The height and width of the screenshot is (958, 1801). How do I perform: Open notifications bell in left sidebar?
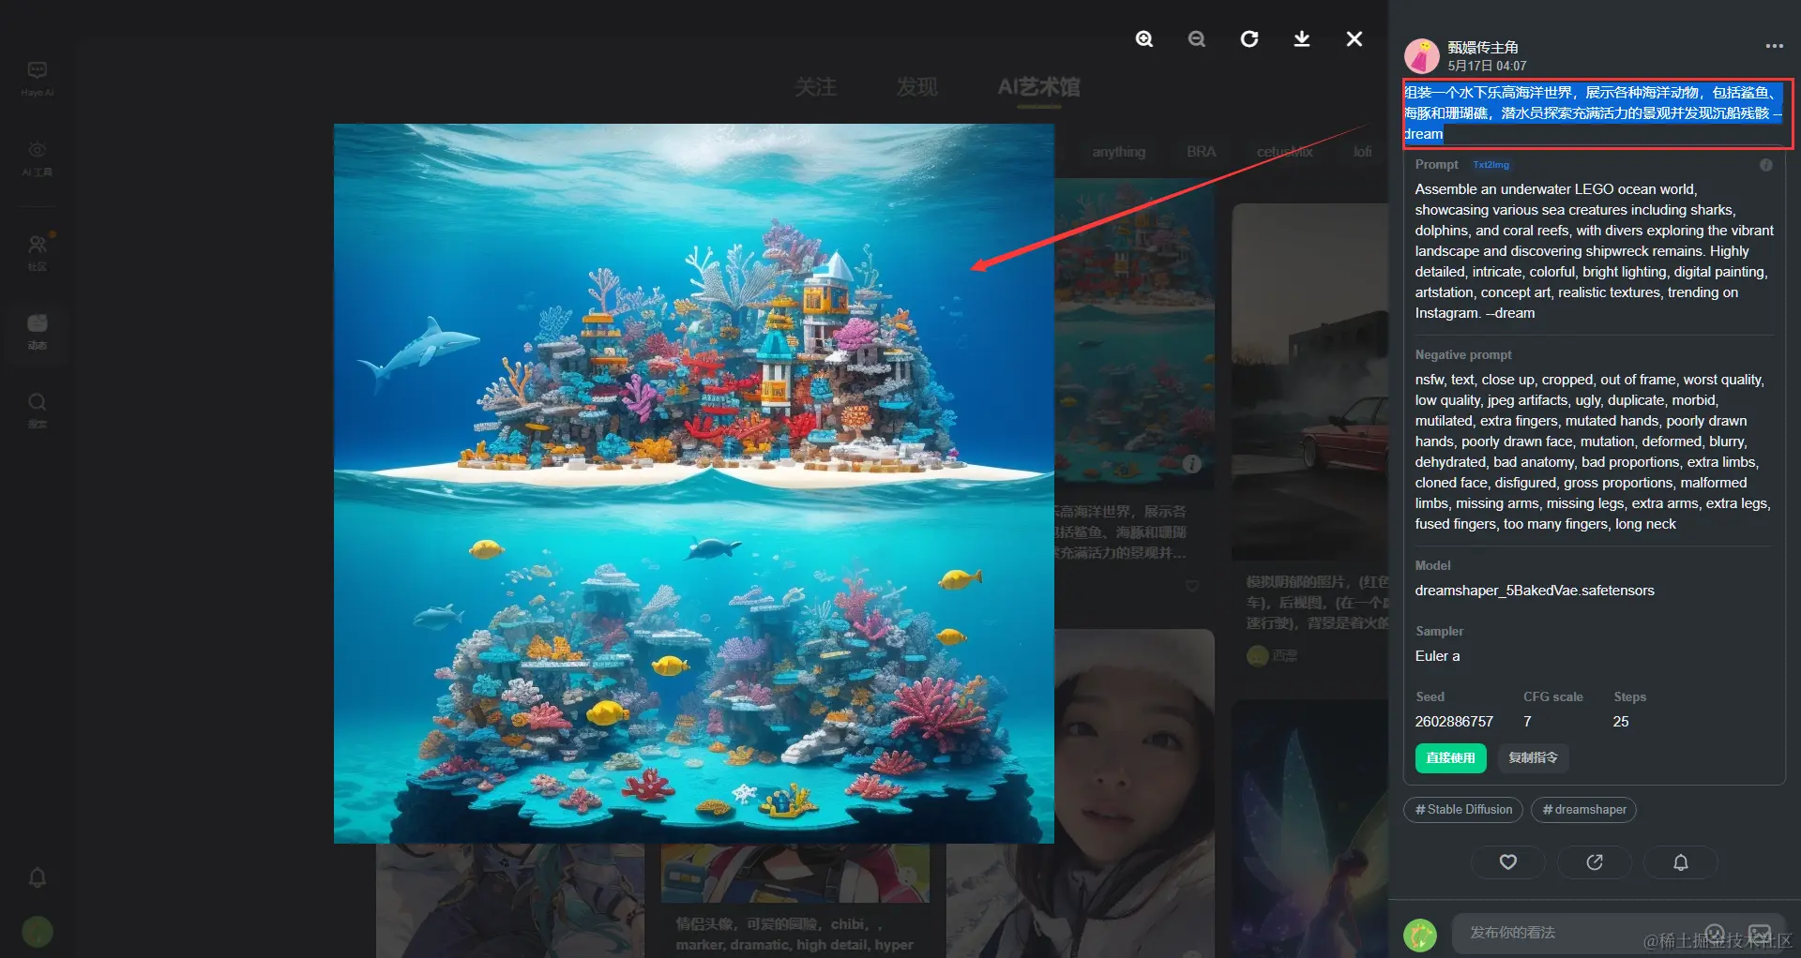pos(38,877)
